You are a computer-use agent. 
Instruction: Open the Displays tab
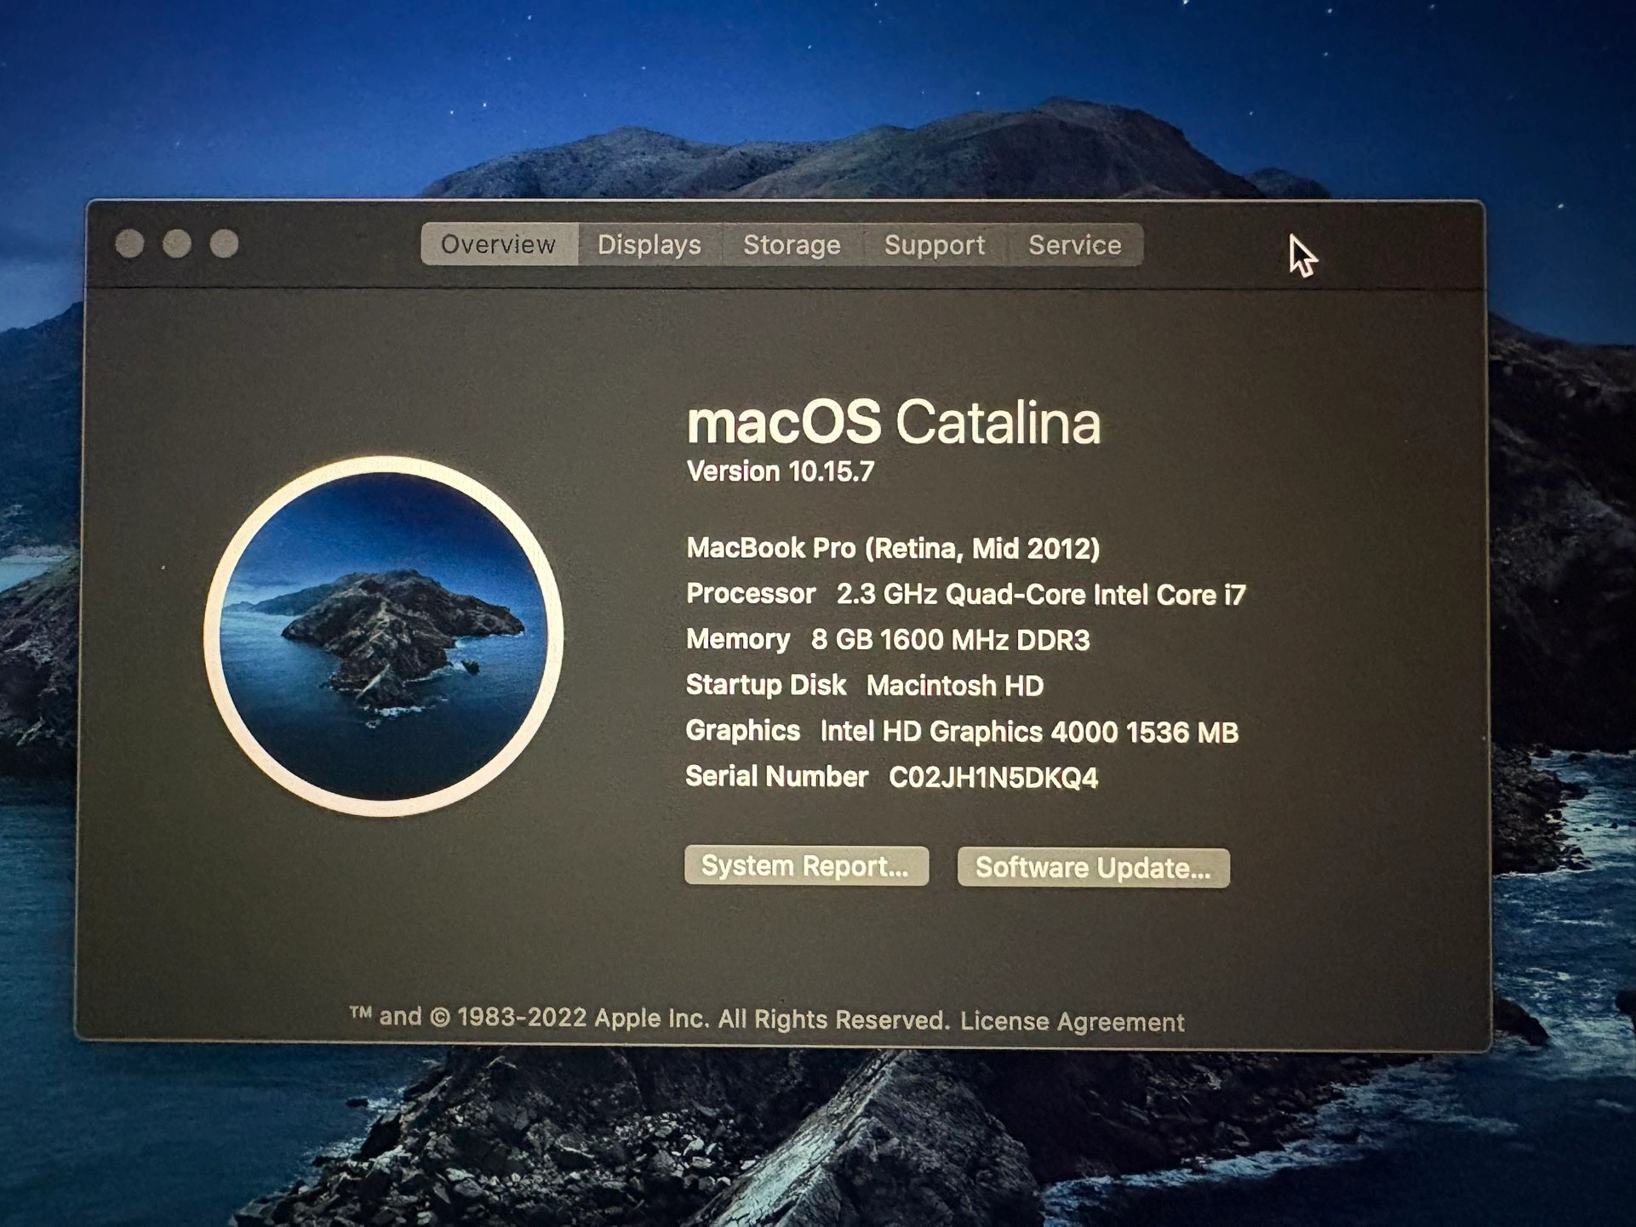pos(649,245)
